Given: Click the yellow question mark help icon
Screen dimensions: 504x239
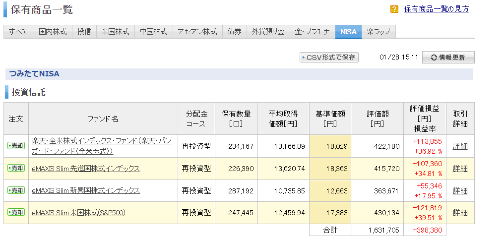Looking at the screenshot, I should [x=394, y=9].
